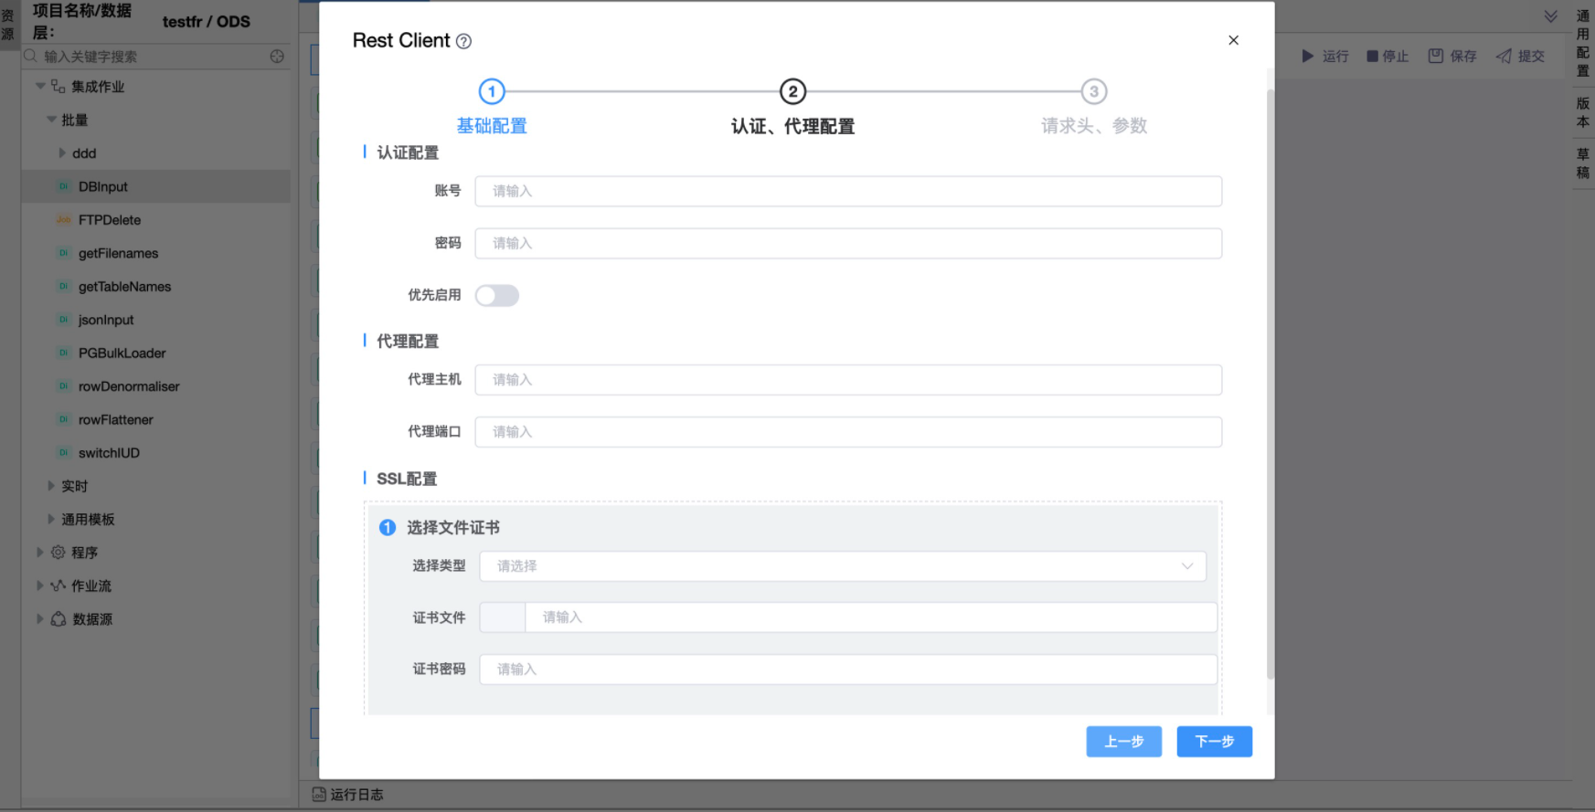
Task: Go to step 1 基础配置
Action: [x=492, y=92]
